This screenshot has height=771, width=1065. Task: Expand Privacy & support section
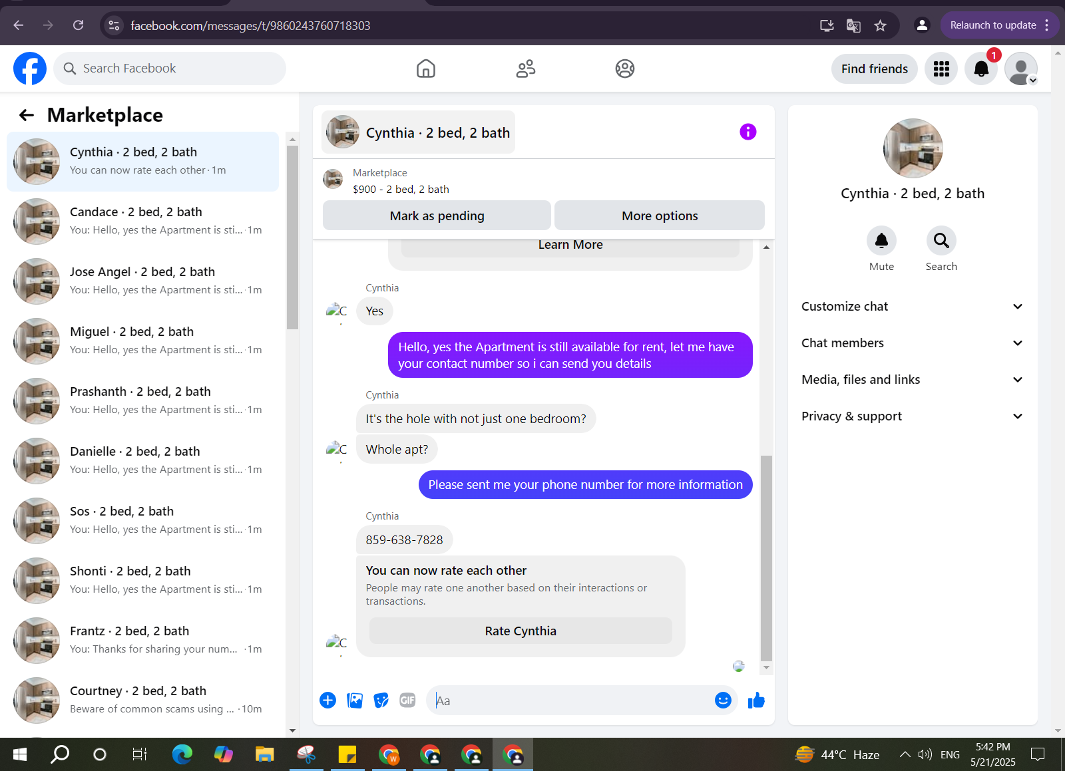click(912, 416)
